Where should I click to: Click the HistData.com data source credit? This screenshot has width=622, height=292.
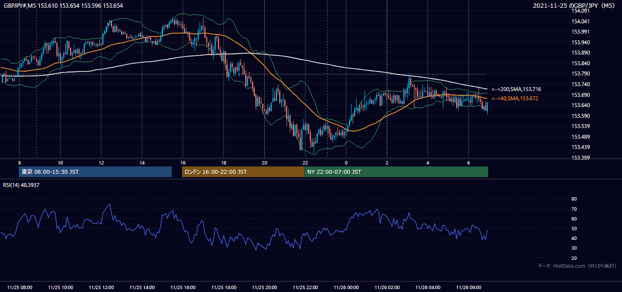click(577, 266)
